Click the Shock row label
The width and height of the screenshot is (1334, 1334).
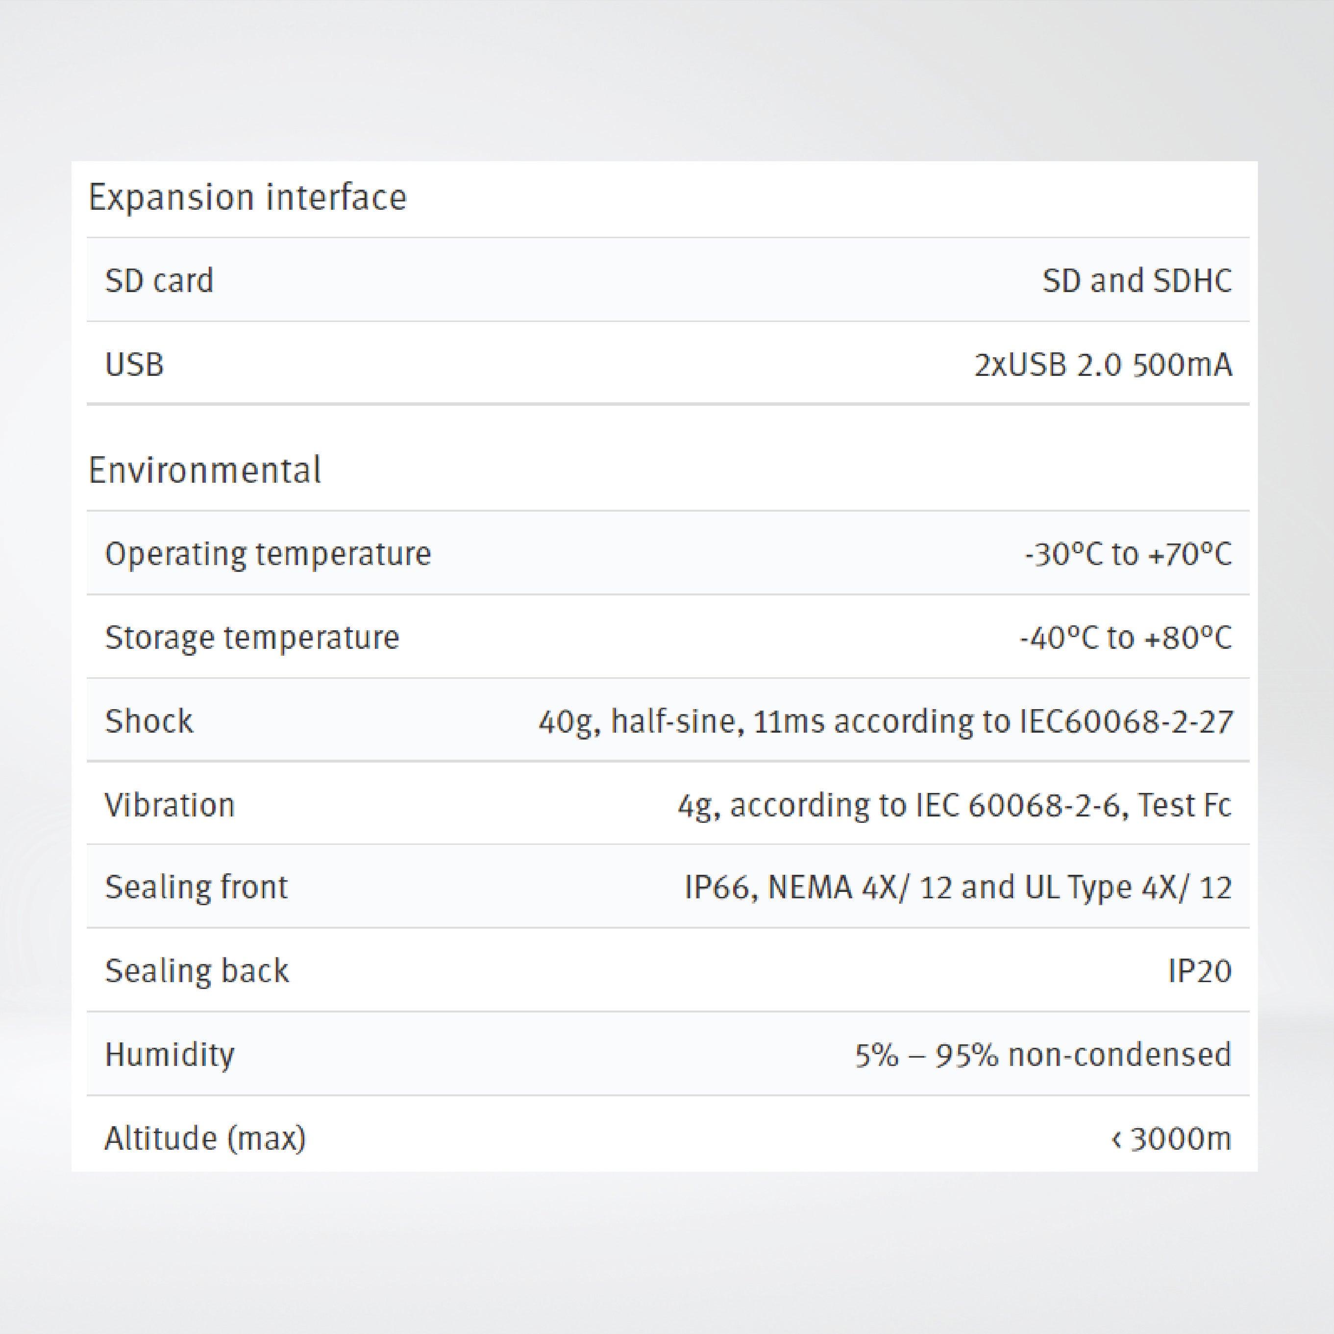[x=149, y=721]
